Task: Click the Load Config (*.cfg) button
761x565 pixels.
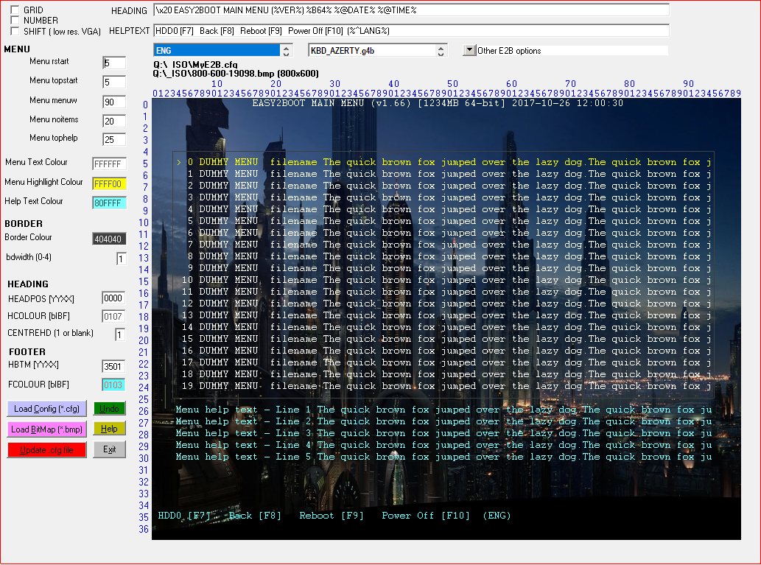Action: (46, 409)
